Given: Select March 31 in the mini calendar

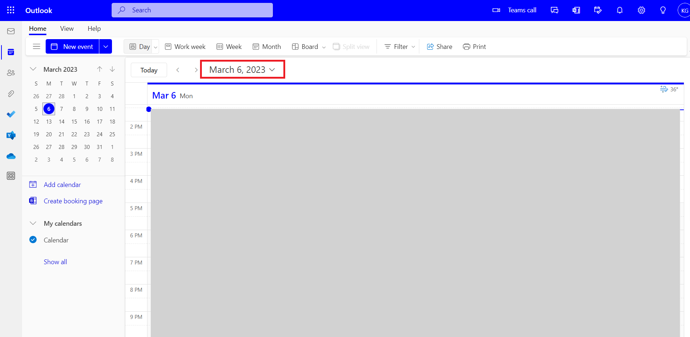Looking at the screenshot, I should tap(100, 147).
